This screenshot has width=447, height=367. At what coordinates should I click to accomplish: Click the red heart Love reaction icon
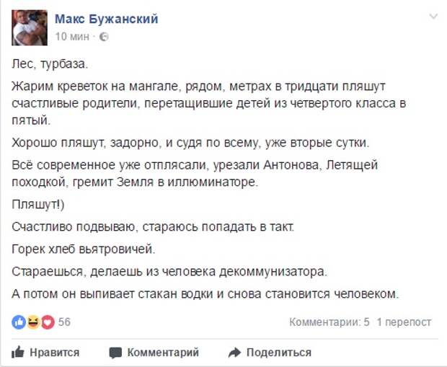click(x=48, y=322)
